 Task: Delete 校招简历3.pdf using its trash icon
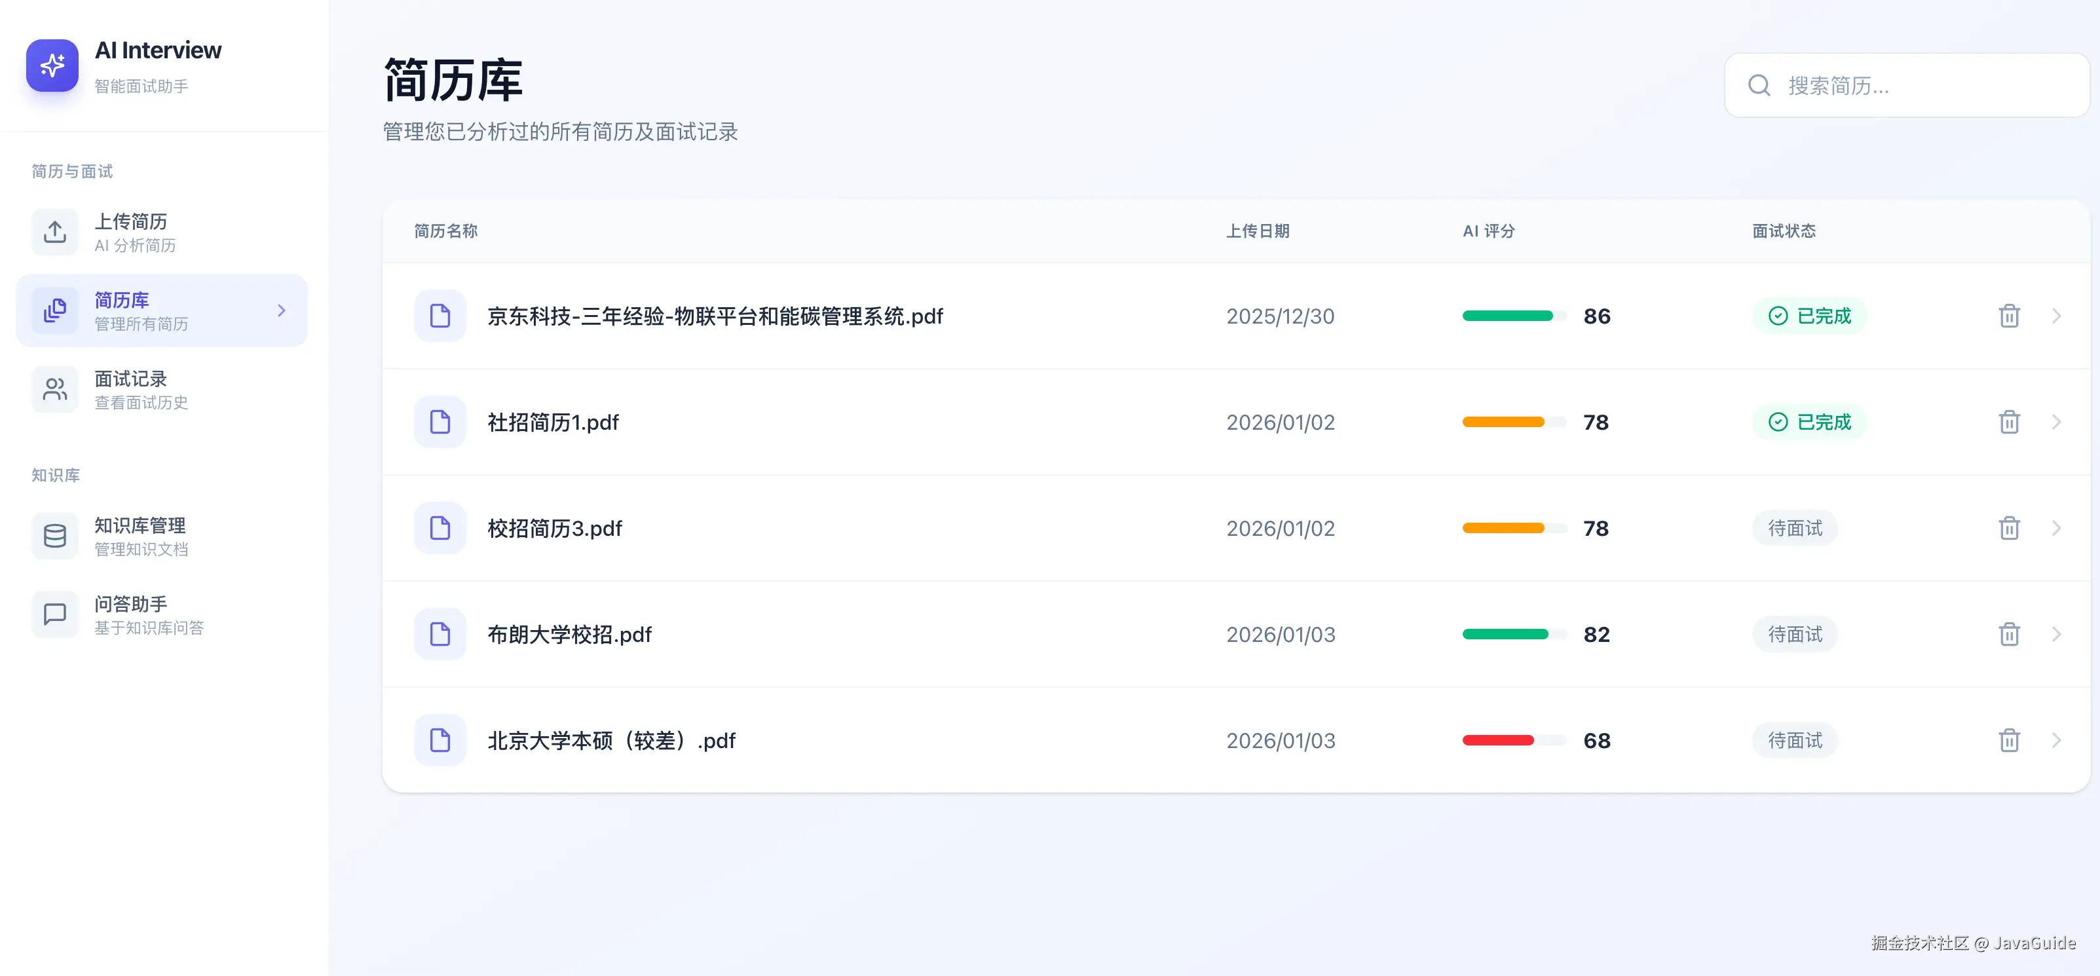(2009, 527)
